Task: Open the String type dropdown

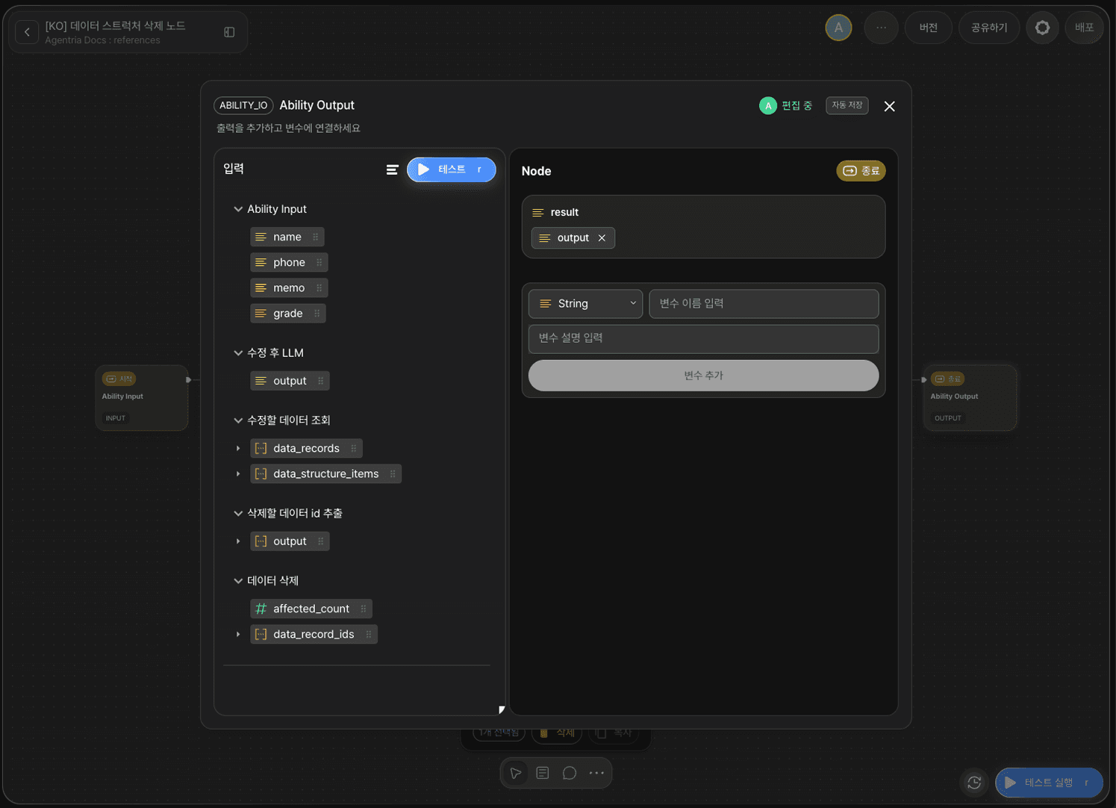Action: point(585,303)
